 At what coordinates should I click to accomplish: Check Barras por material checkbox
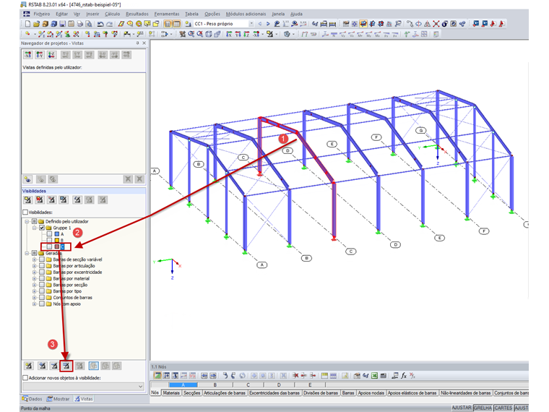42,278
